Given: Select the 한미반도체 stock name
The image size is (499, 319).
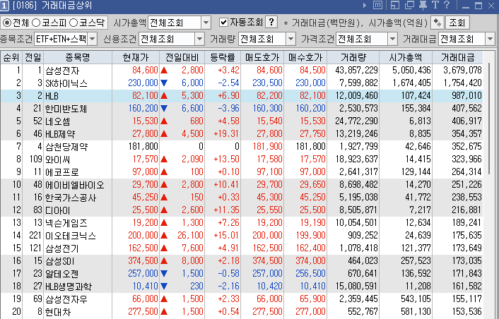Looking at the screenshot, I should click(66, 109).
